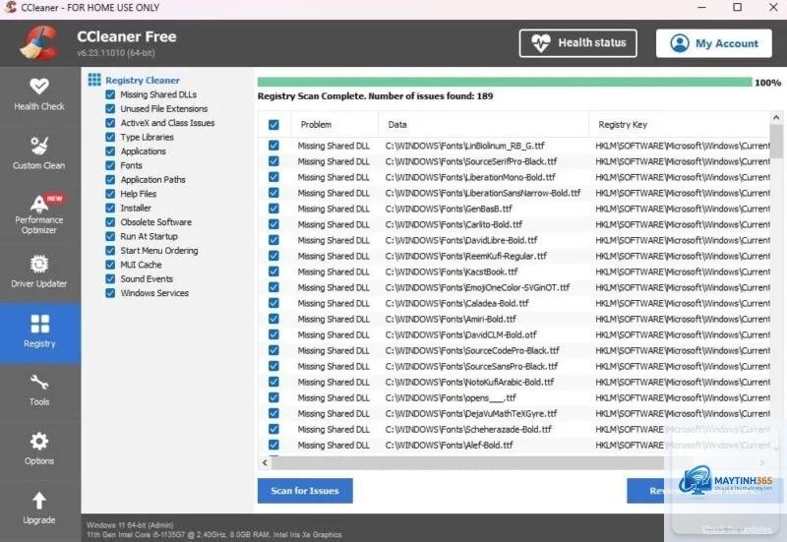Select the opens___.ttf data cell
This screenshot has height=542, width=787.
point(451,398)
